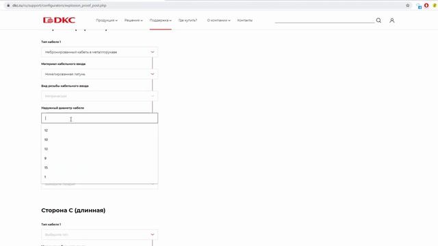438x246 pixels.
Task: Click the DKC logo
Action: pyautogui.click(x=59, y=20)
